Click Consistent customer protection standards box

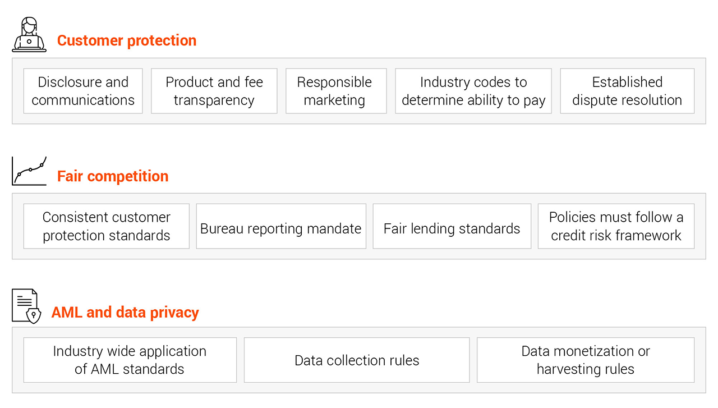point(107,226)
